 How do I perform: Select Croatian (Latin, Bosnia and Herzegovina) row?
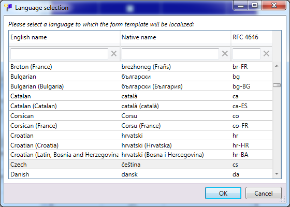140,155
